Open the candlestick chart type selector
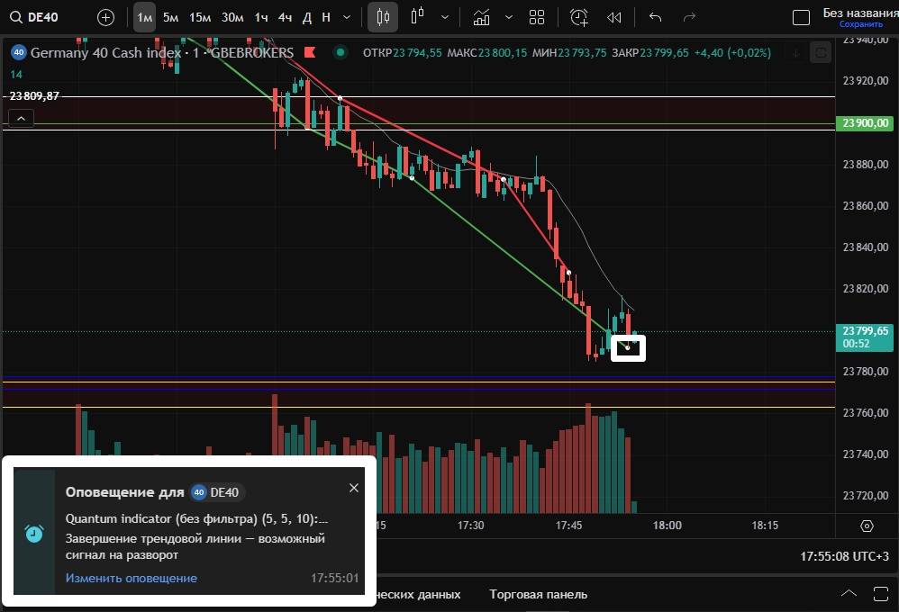Viewport: 899px width, 612px height. (x=384, y=17)
